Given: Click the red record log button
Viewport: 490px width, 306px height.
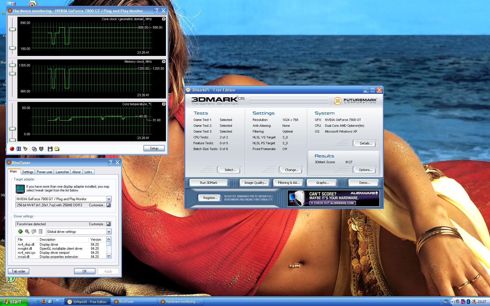Looking at the screenshot, I should pyautogui.click(x=12, y=149).
